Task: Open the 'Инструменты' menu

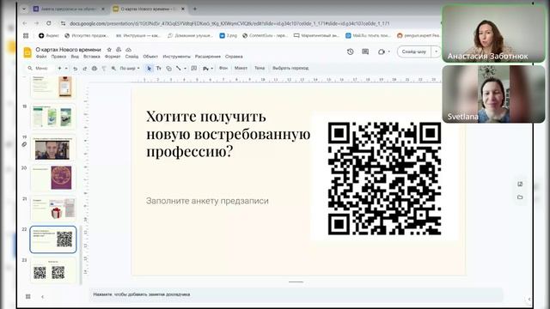Action: [x=176, y=57]
